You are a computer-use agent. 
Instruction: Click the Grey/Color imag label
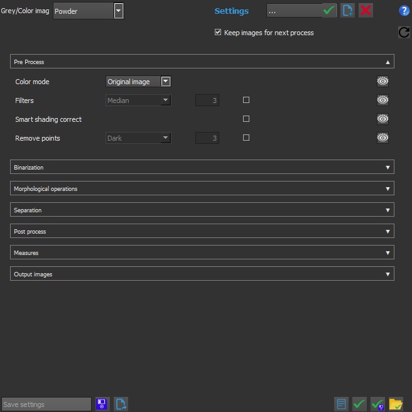[25, 11]
